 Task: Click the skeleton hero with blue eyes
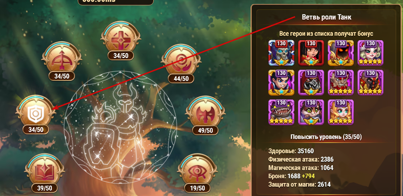coord(281,53)
